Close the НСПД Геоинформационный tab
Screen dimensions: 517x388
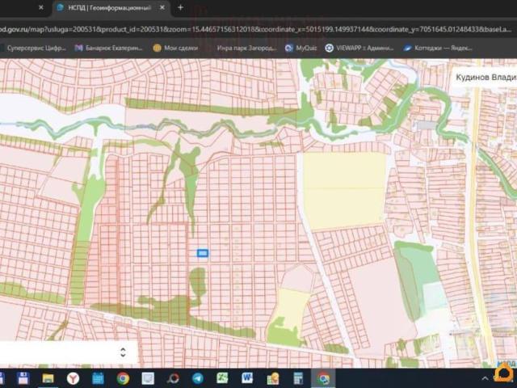point(162,7)
